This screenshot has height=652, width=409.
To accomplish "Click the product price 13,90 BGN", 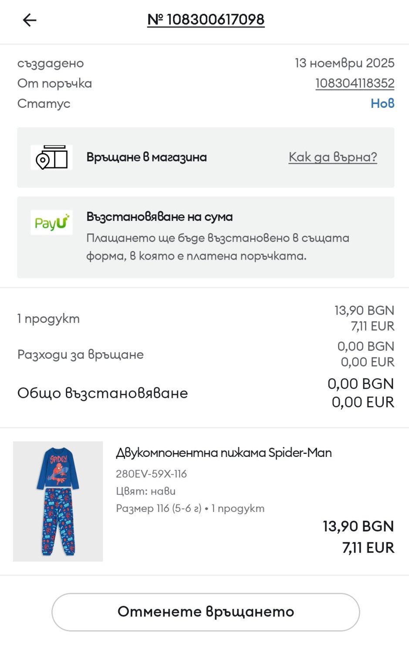I will pos(358,526).
